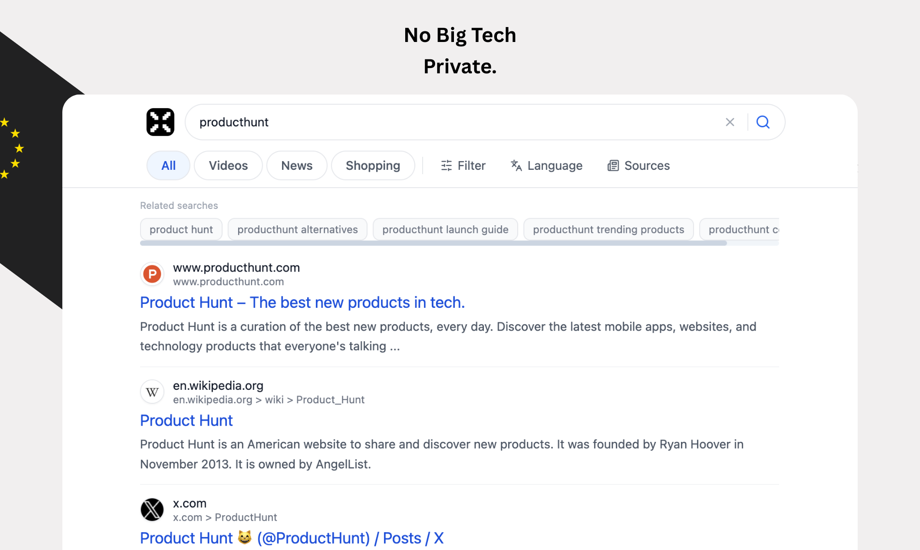Switch to the News tab
Screen dimensions: 920x550
click(297, 165)
